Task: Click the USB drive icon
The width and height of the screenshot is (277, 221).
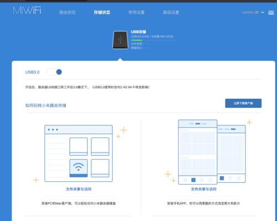Action: pos(121,40)
